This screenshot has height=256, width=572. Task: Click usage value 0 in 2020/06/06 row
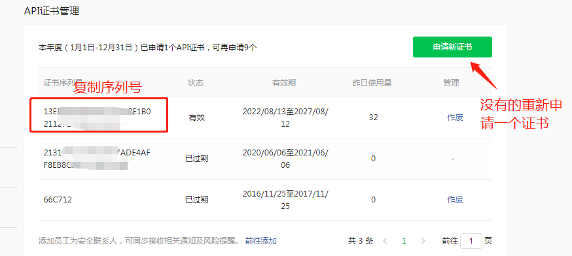pos(373,159)
